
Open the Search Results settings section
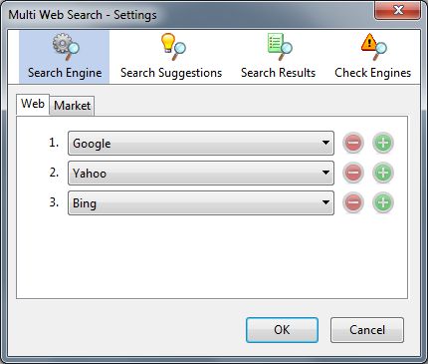(278, 57)
